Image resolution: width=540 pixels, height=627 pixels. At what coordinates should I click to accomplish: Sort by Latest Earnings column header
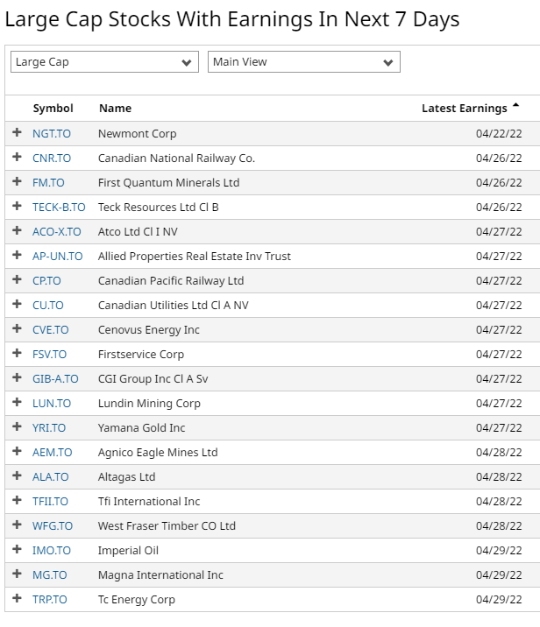[465, 109]
